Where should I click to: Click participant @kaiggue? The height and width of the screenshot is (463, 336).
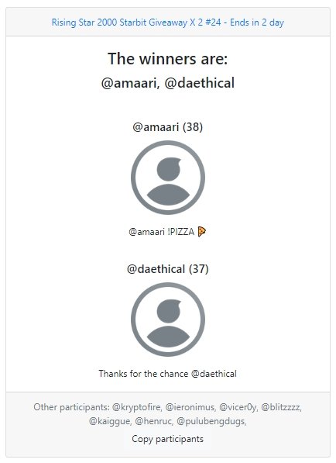point(110,421)
